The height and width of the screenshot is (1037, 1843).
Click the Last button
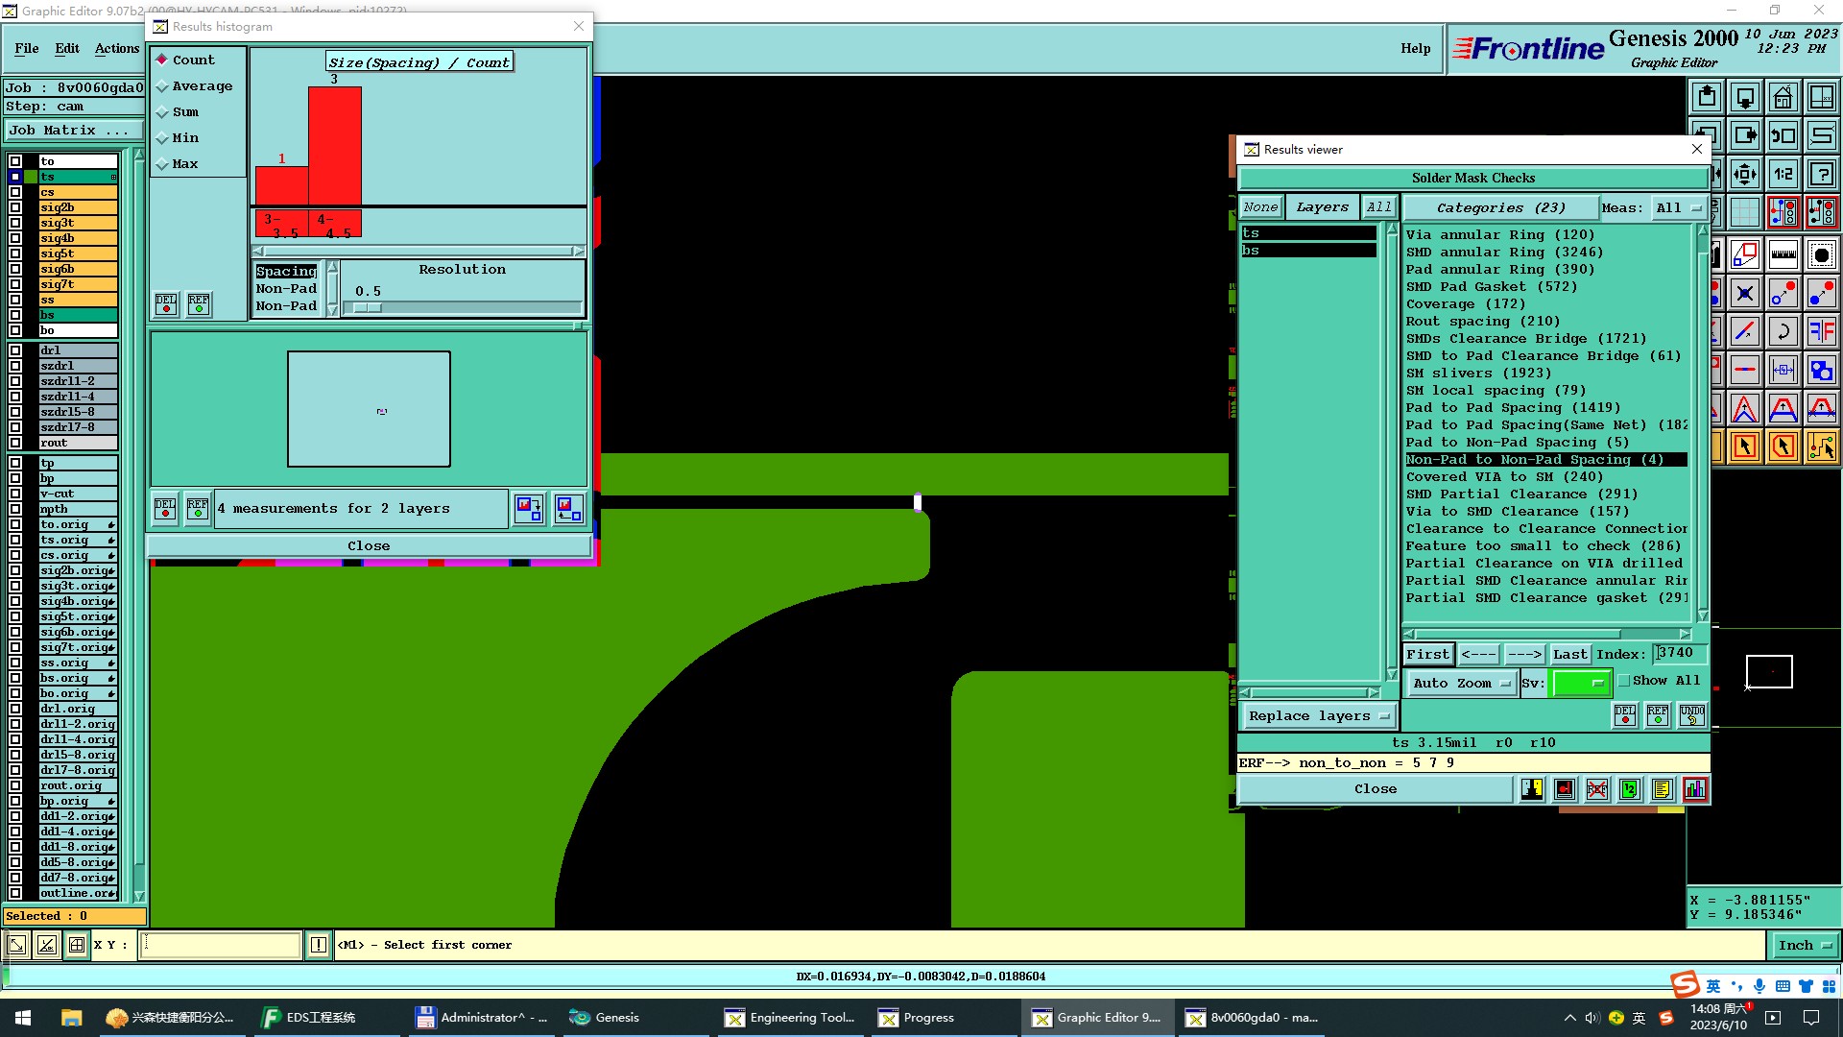coord(1570,654)
